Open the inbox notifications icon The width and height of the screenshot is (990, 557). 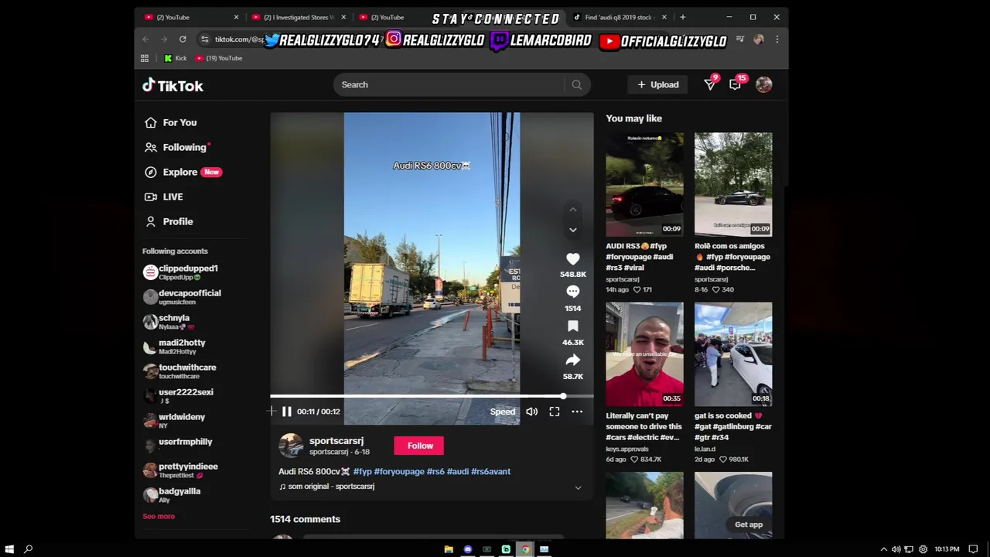pyautogui.click(x=735, y=84)
